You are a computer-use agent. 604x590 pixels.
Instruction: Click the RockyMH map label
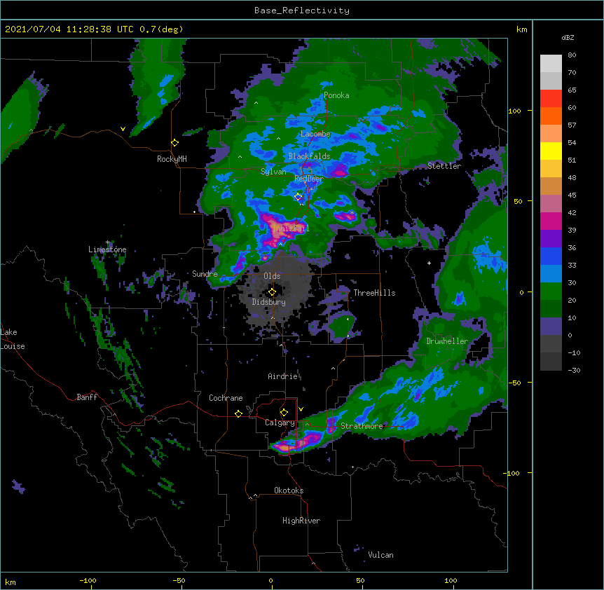(x=172, y=159)
